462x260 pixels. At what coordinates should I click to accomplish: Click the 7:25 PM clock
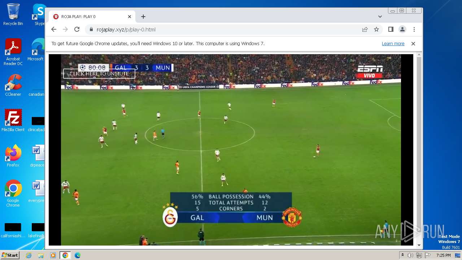(x=444, y=255)
